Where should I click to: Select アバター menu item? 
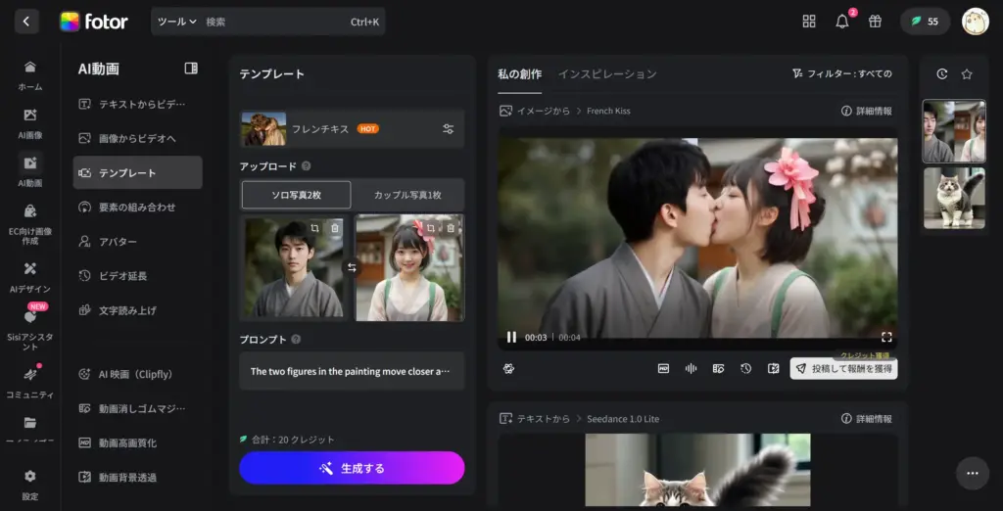[x=137, y=242]
